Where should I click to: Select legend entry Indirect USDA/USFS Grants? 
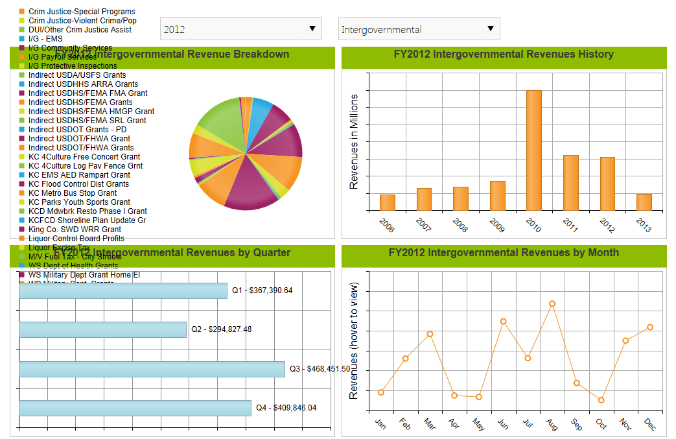click(73, 75)
